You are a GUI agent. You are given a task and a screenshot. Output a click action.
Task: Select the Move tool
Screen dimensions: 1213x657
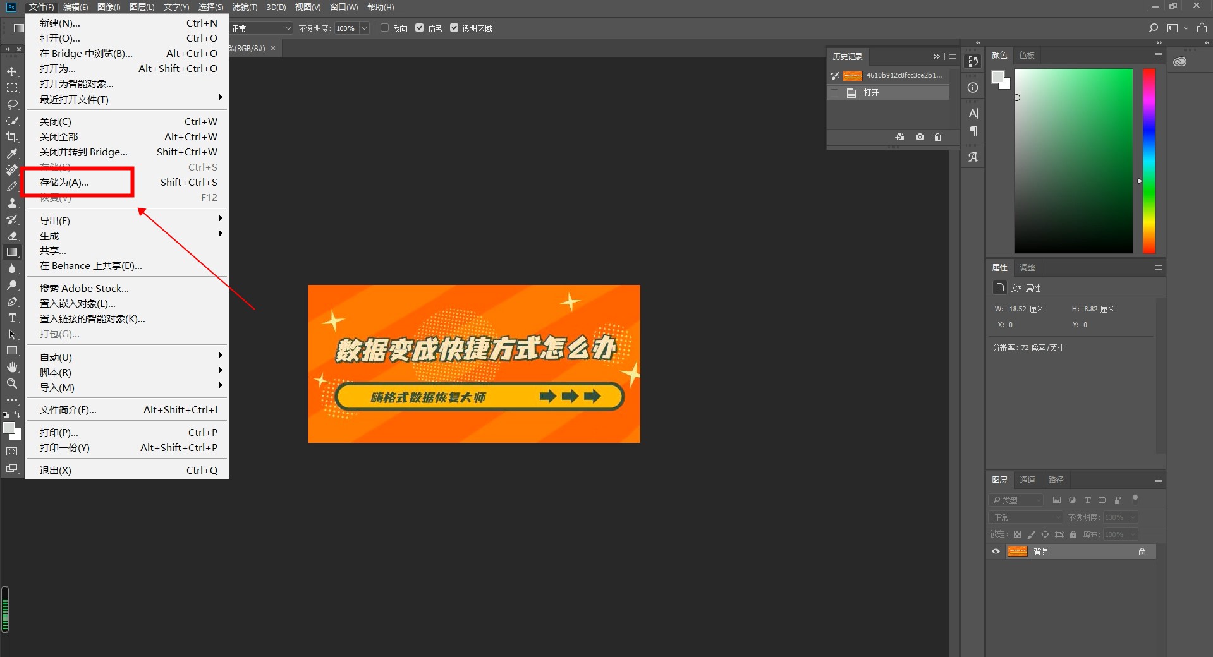click(12, 71)
